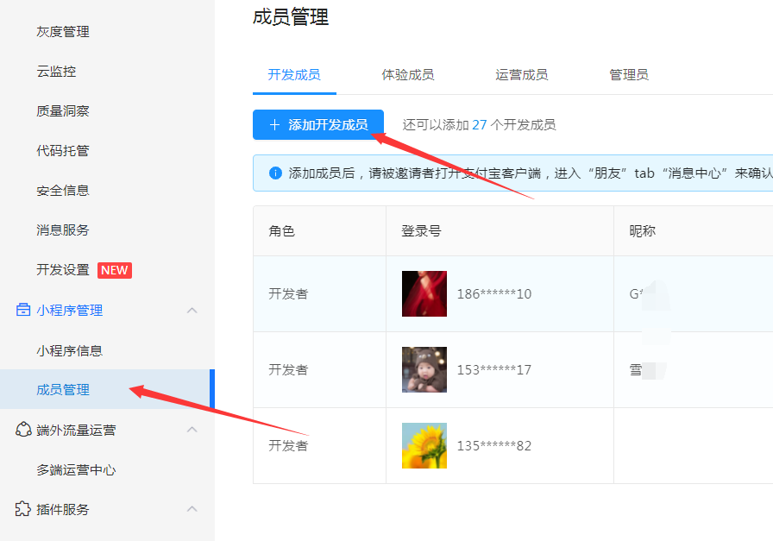This screenshot has height=541, width=773.
Task: Click the baby avatar for 153******17
Action: [424, 369]
